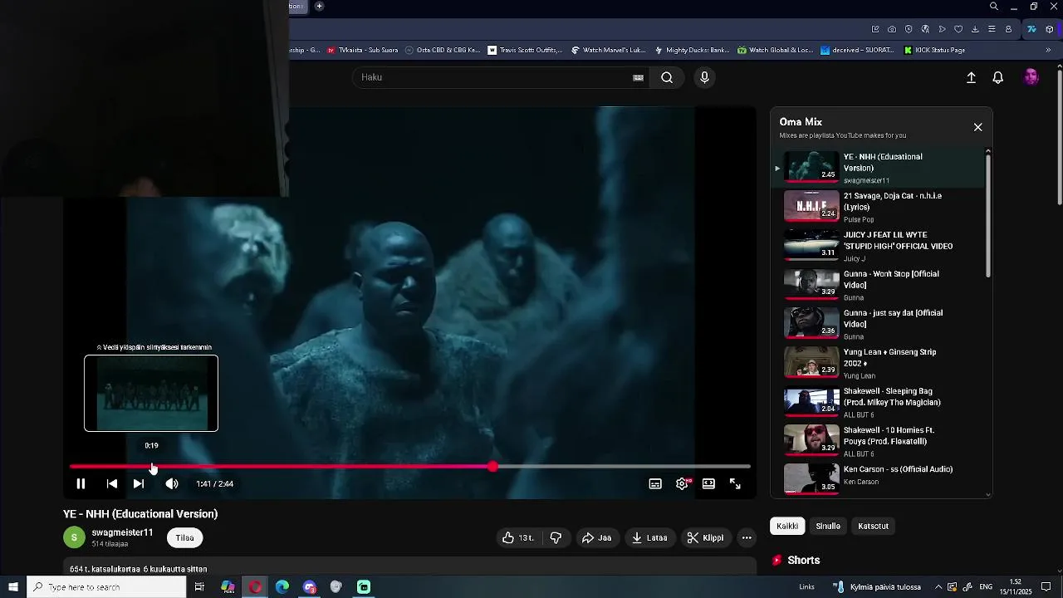1063x598 pixels.
Task: Open Windows notification center
Action: tap(1046, 587)
